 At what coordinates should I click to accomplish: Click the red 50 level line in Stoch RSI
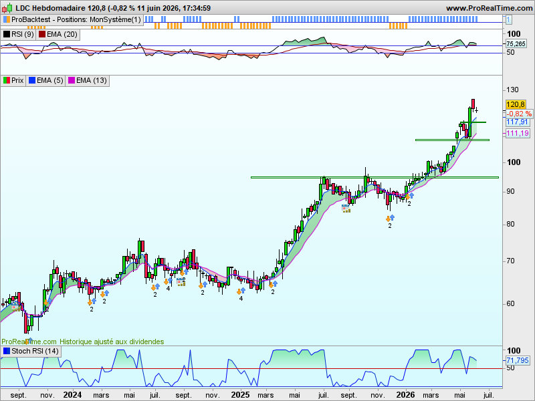click(251, 369)
